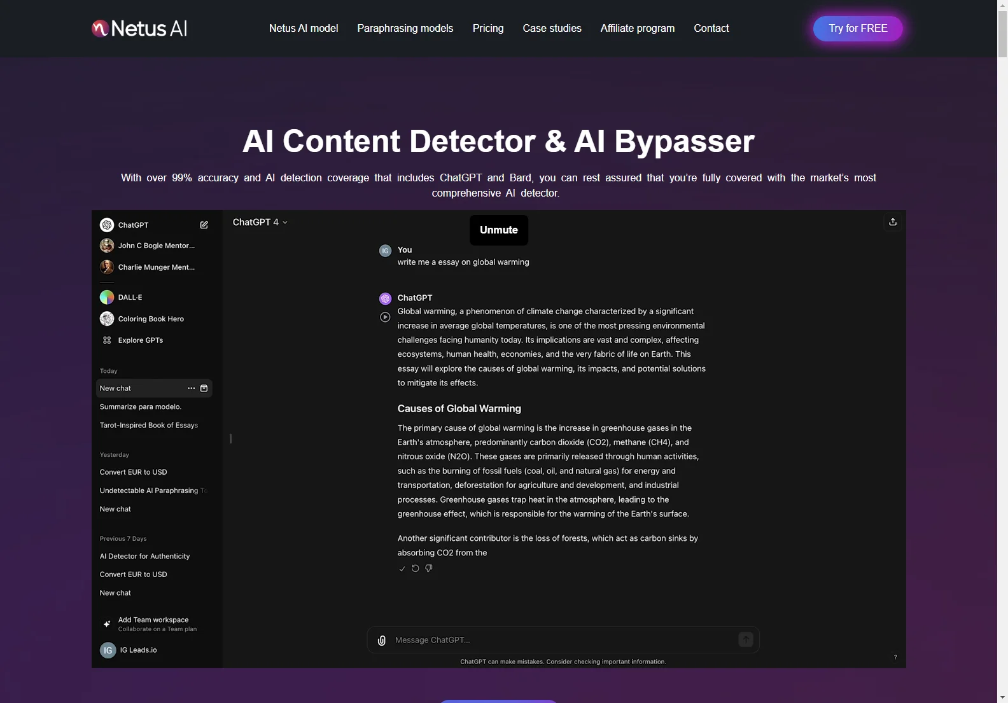This screenshot has width=1008, height=703.
Task: Click the thumbs-down feedback icon
Action: 429,569
